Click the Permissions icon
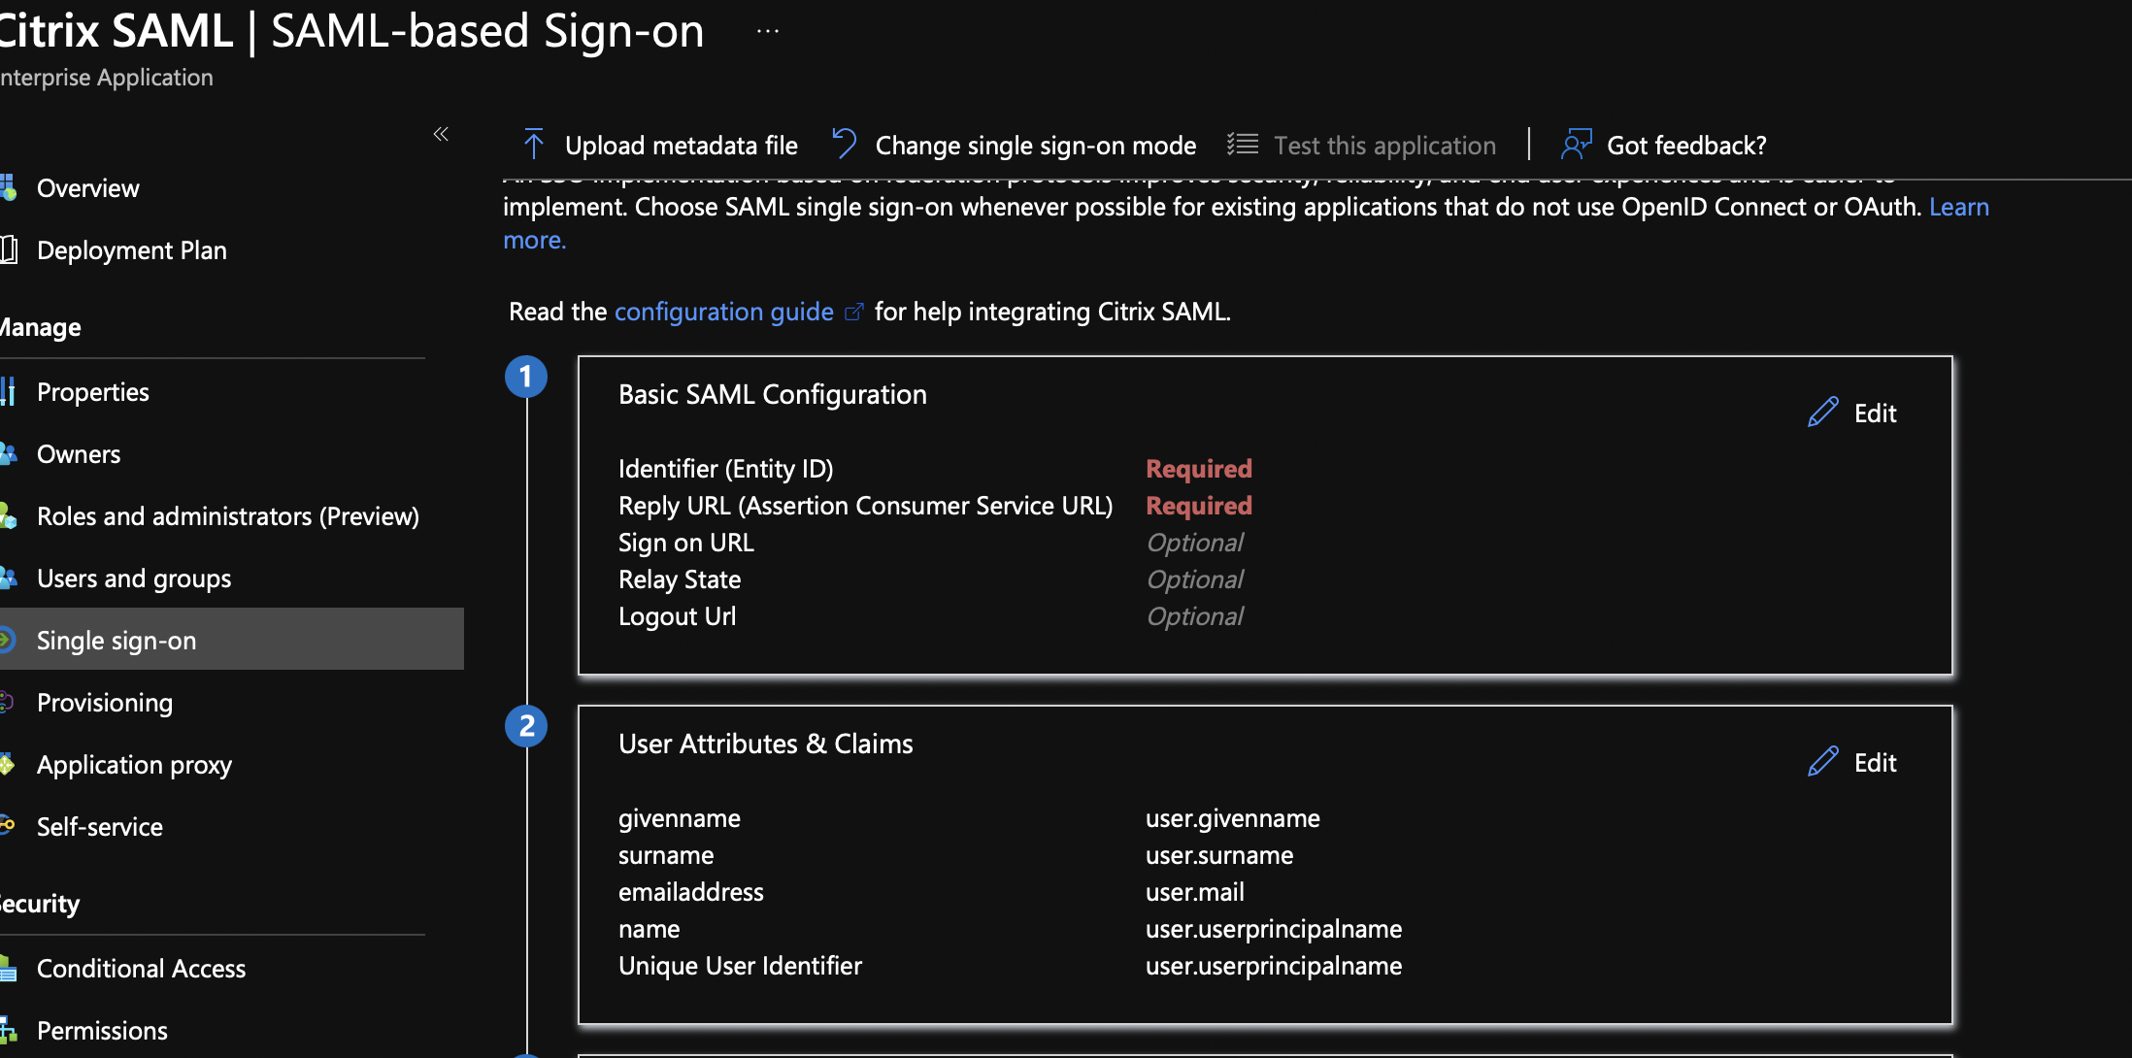 [x=8, y=1030]
